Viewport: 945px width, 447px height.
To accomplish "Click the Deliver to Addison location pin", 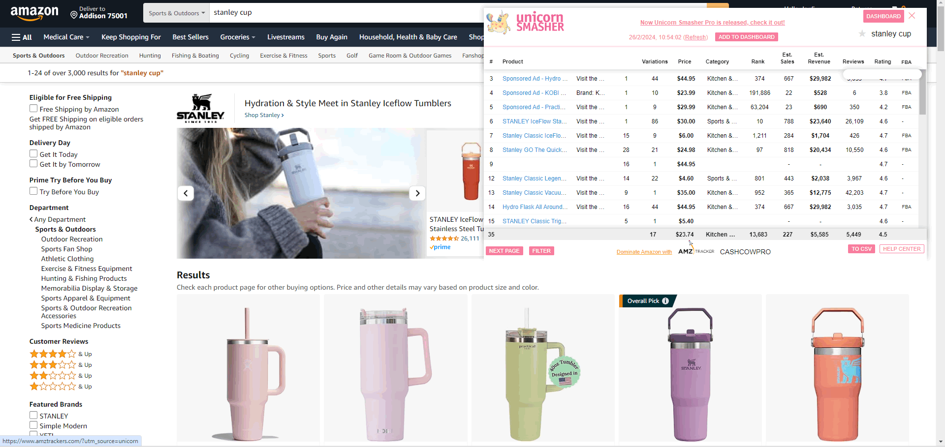I will click(x=74, y=15).
